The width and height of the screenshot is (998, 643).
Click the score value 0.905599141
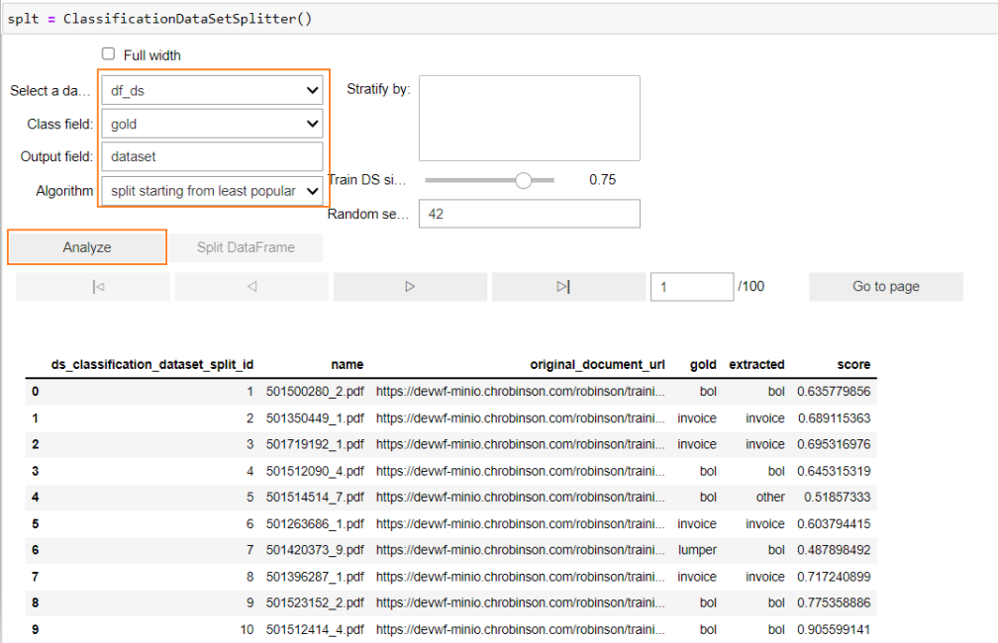click(834, 629)
